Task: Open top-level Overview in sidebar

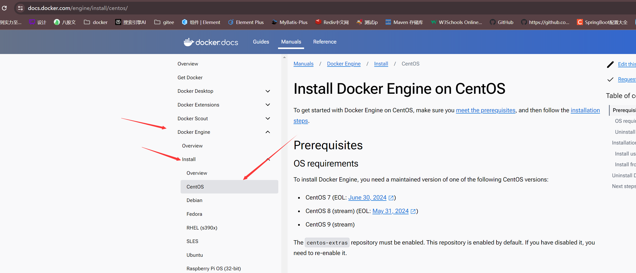Action: click(188, 64)
